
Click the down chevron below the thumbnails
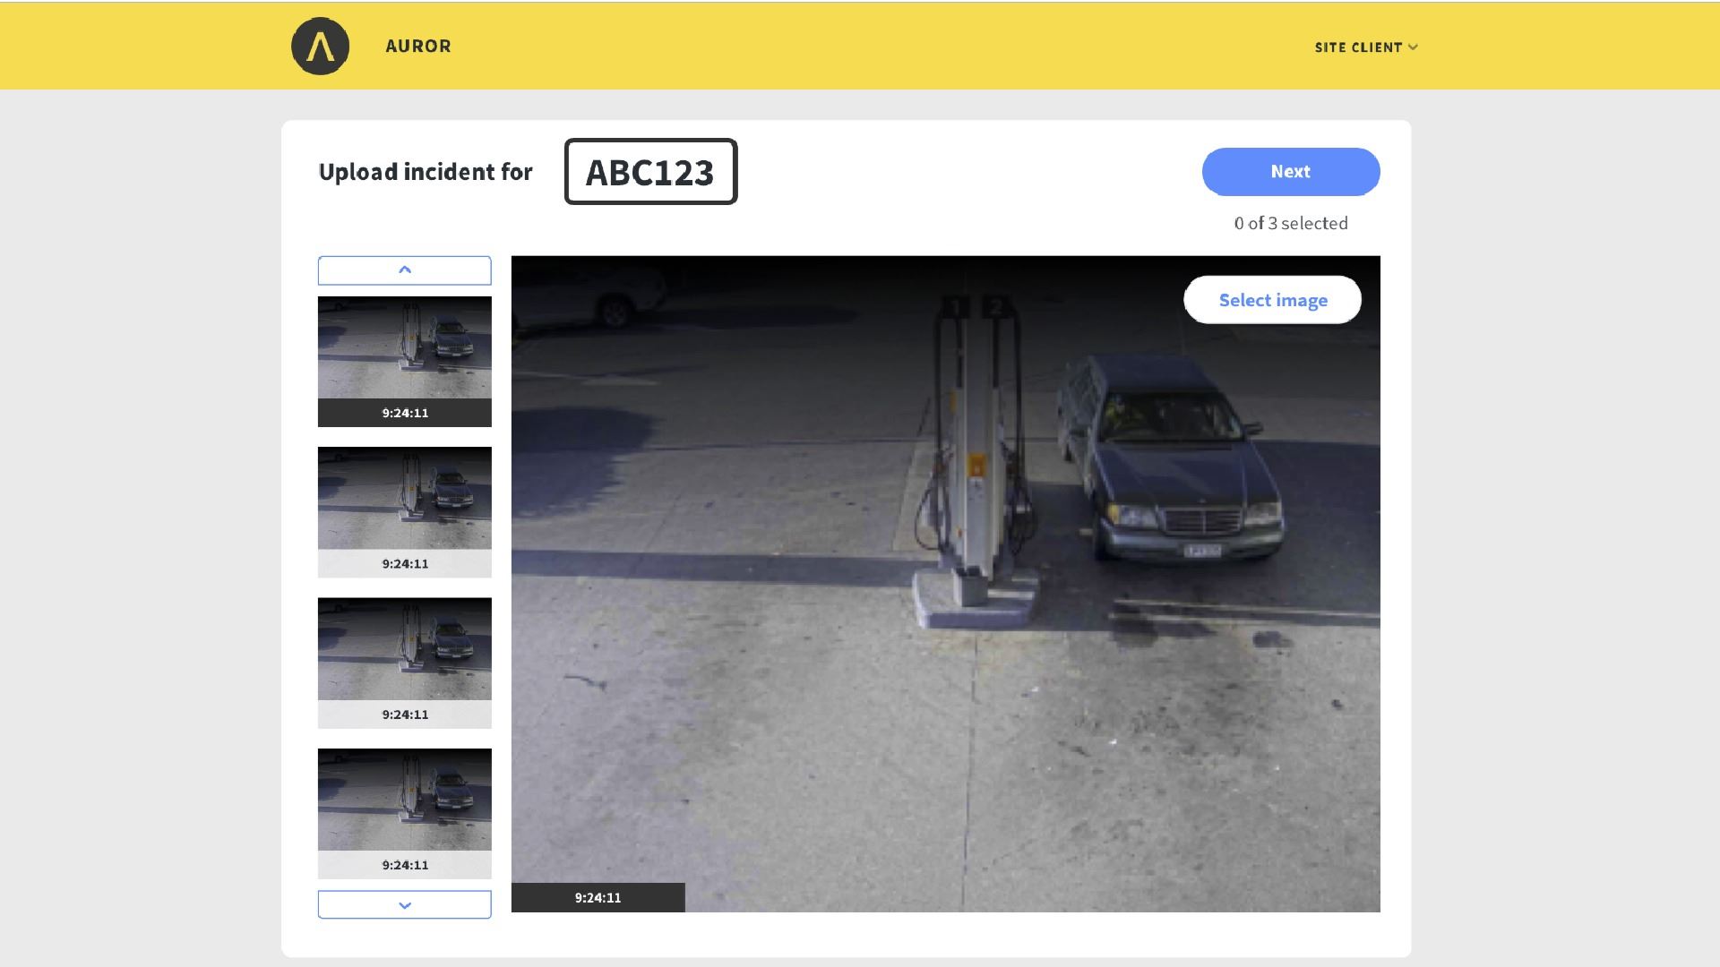point(405,904)
